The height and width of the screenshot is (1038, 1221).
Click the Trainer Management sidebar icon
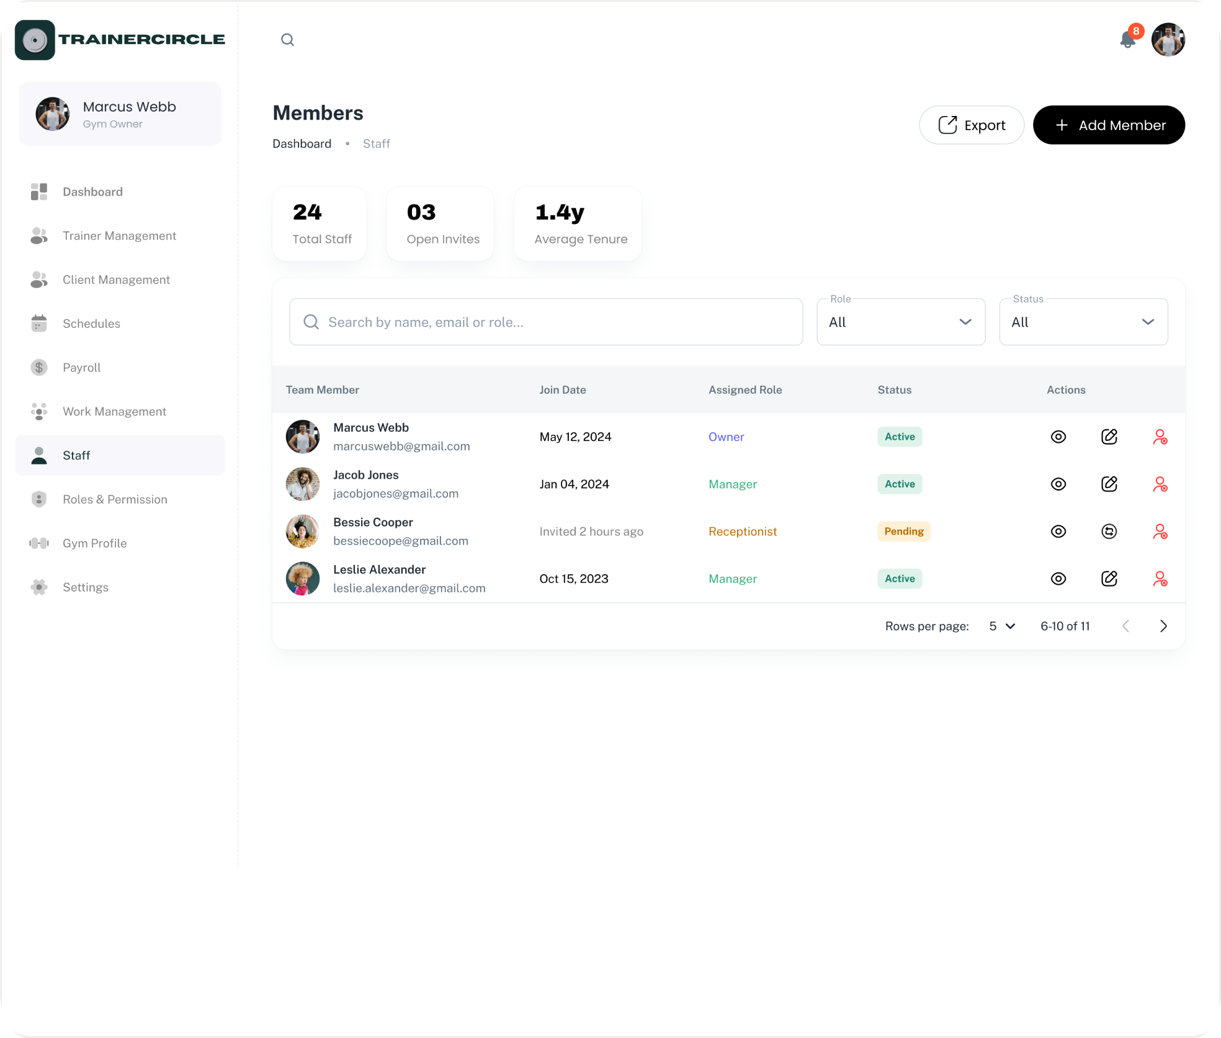pos(39,236)
